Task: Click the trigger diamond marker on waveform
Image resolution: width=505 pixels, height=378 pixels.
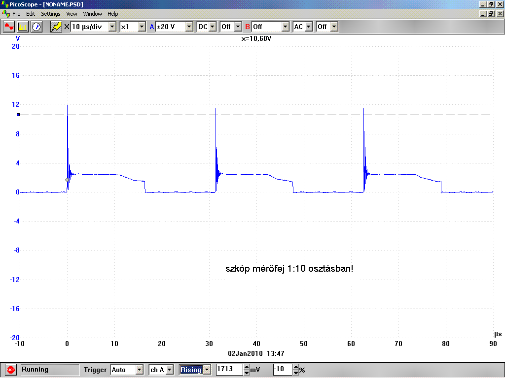Action: [67, 180]
